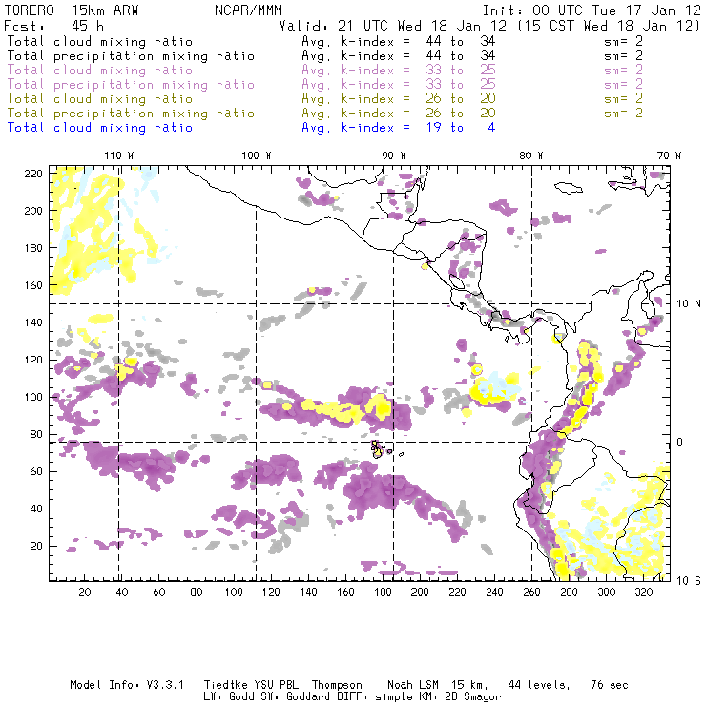This screenshot has height=706, width=706.
Task: Select the 'Fcst: 45 h' forecast hour text
Action: (53, 26)
